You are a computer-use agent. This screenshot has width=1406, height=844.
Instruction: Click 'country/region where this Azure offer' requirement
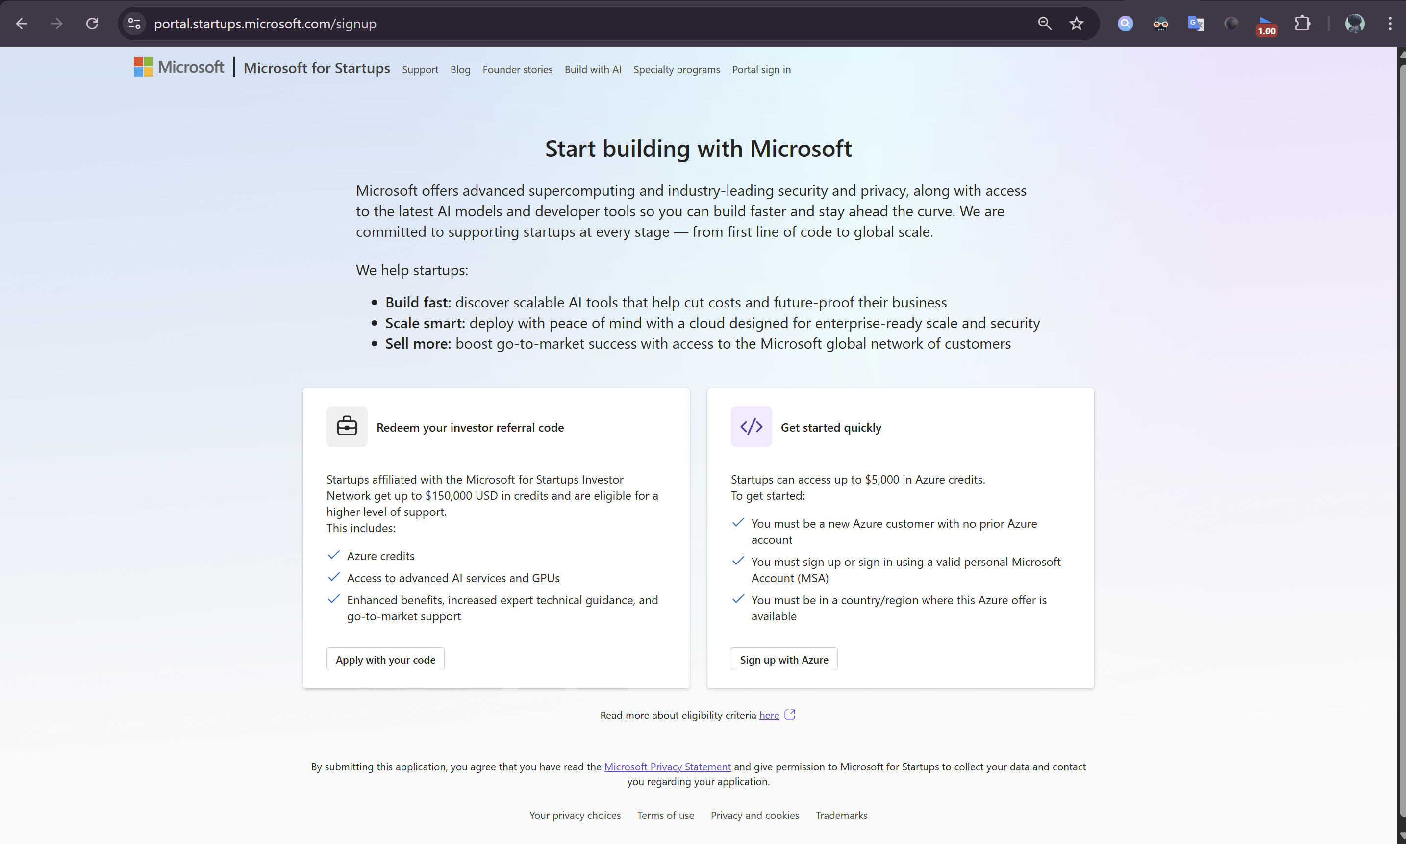coord(898,608)
